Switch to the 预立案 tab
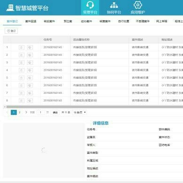This screenshot has width=183, height=183. coord(68,21)
